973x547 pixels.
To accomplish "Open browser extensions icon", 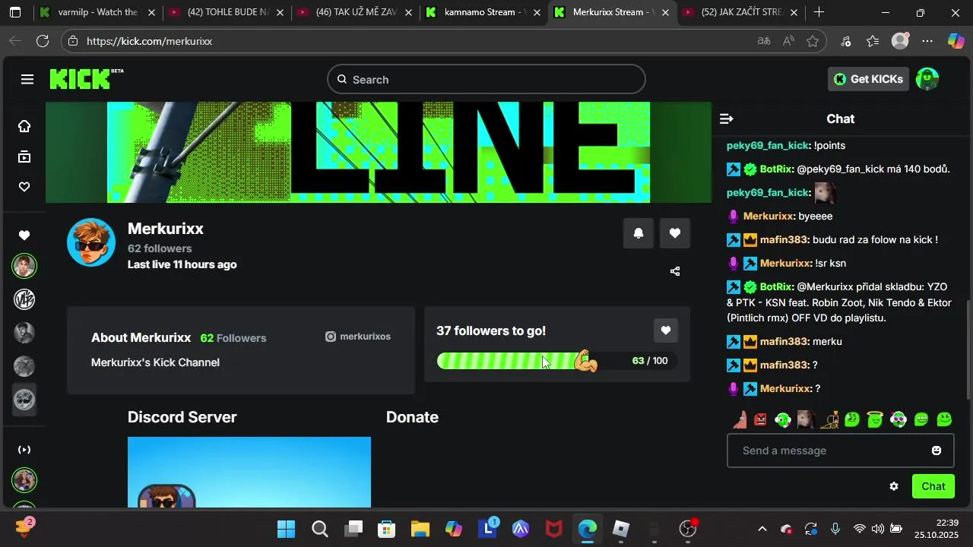I will (846, 41).
